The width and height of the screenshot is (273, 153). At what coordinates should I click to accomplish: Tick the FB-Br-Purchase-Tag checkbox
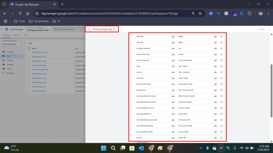pyautogui.click(x=30, y=87)
